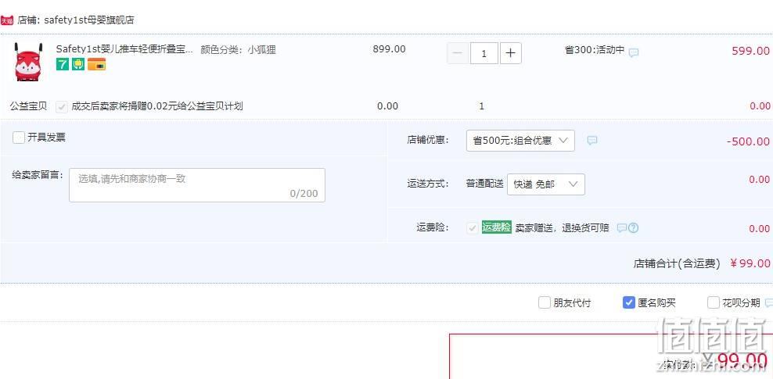The width and height of the screenshot is (773, 379).
Task: Click the green 7-day return badge icon
Action: point(63,64)
